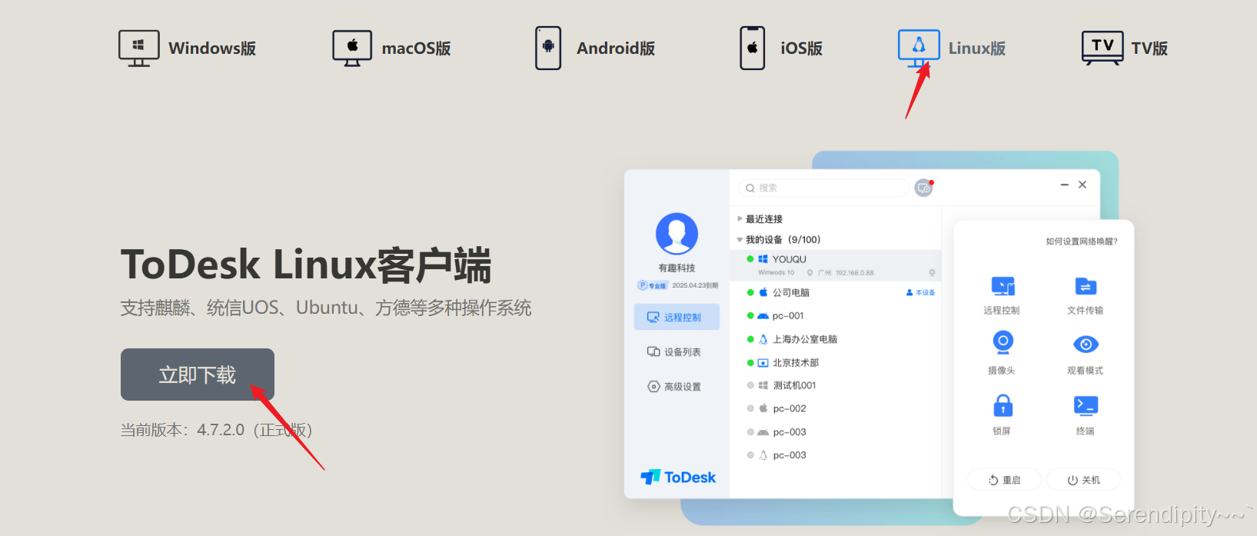Click the 观看模式 eye icon
Viewport: 1257px width, 536px height.
click(1086, 345)
